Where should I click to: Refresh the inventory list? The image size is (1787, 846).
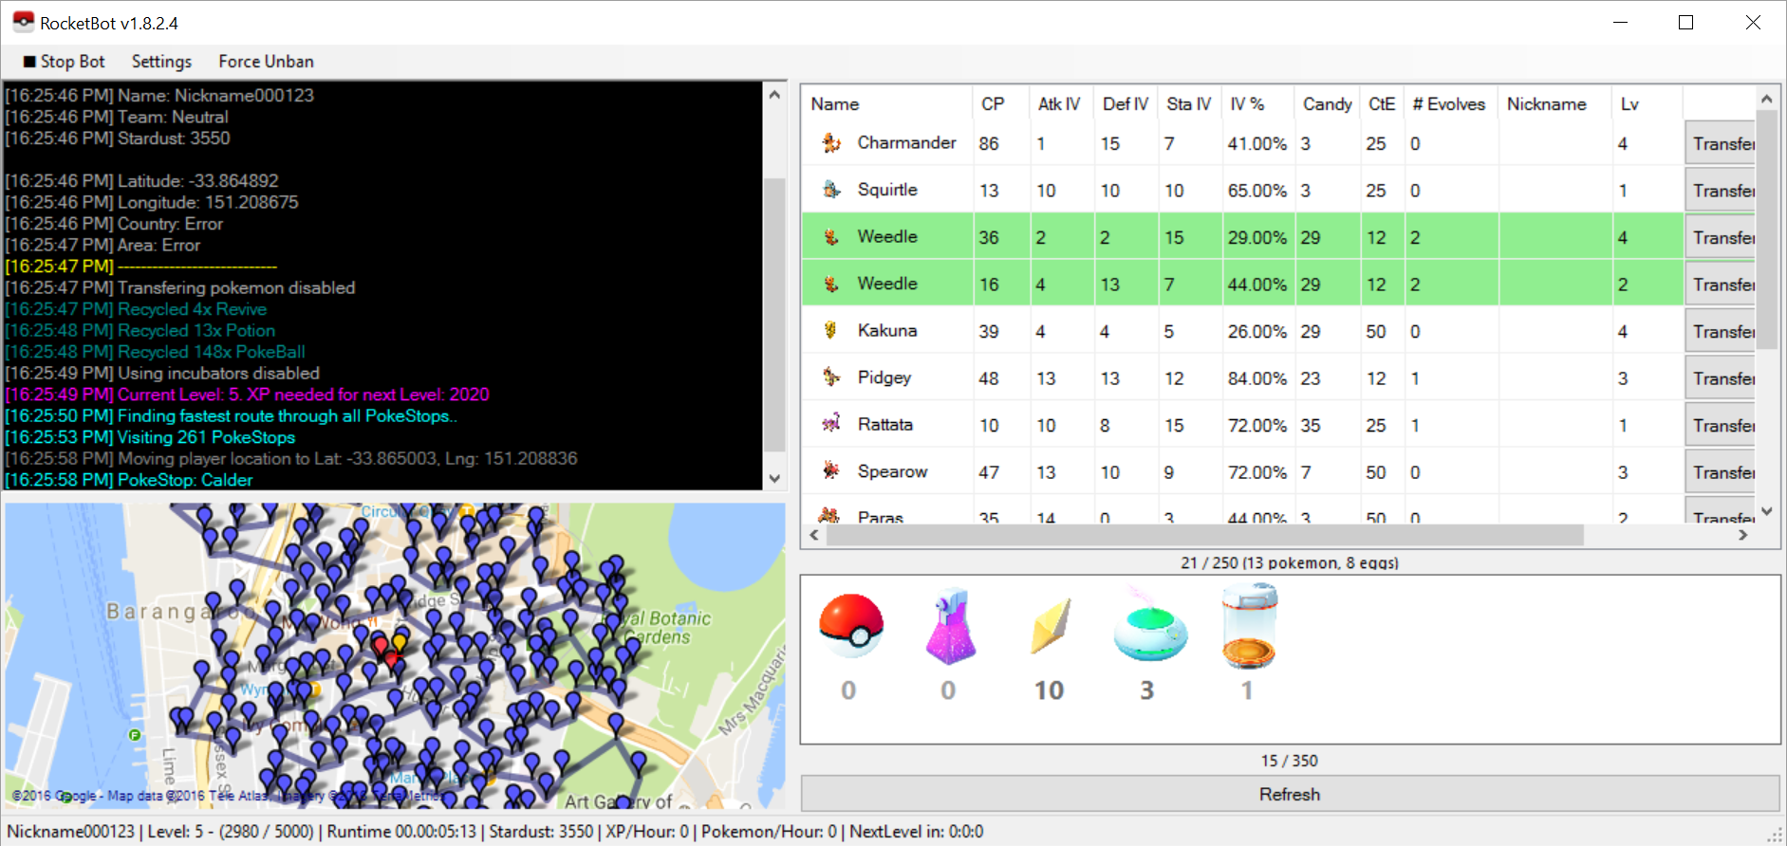tap(1290, 794)
